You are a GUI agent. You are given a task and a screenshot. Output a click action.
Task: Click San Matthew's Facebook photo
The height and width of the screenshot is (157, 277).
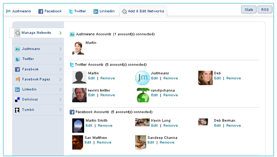pyautogui.click(x=78, y=142)
